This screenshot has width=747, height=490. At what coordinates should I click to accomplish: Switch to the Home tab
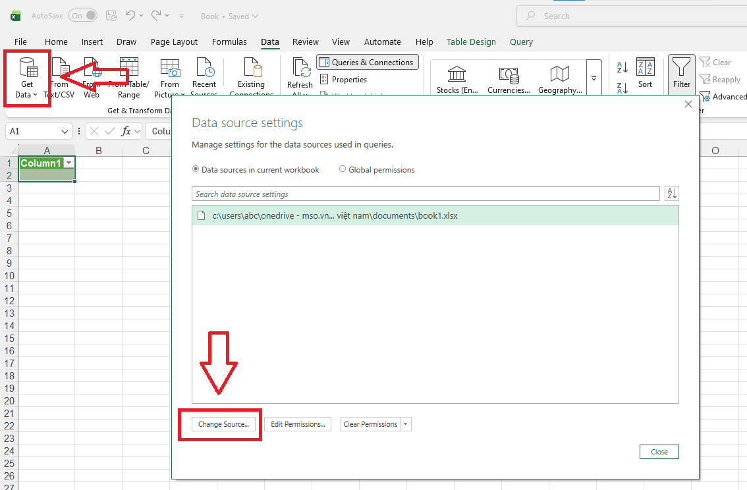[x=56, y=42]
